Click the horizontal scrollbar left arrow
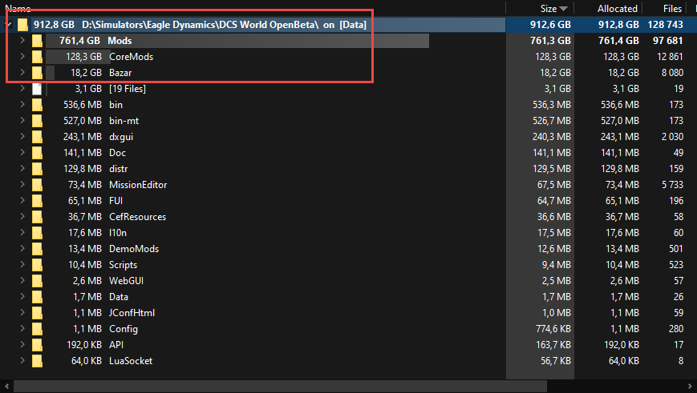The image size is (697, 393). [x=6, y=387]
